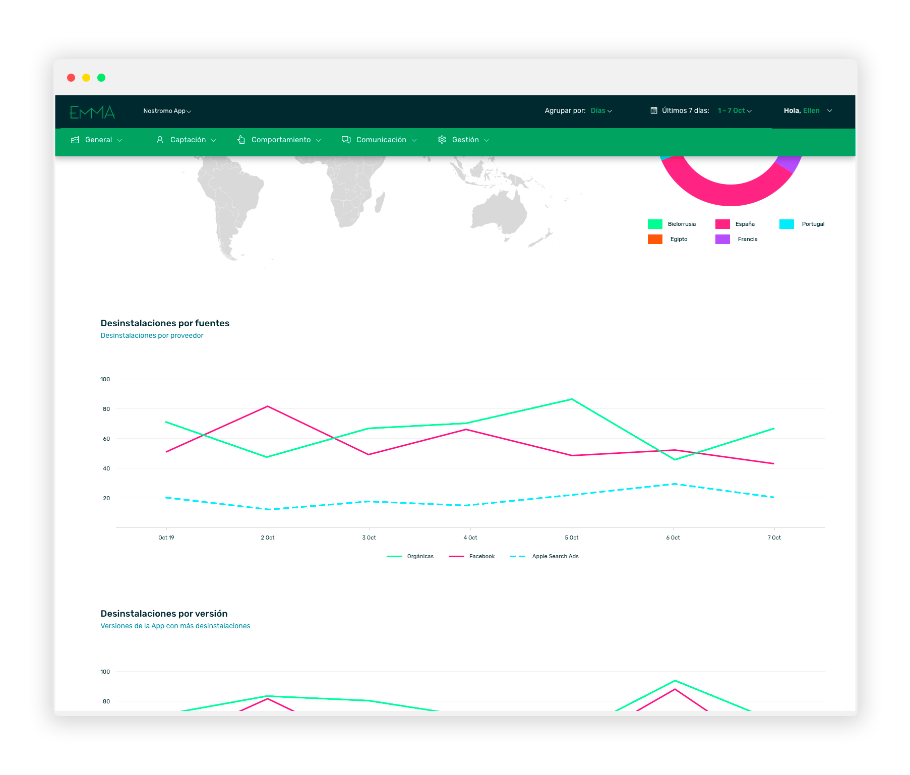Click the Gestión gear icon
Screen dimensions: 910x775
coord(442,140)
